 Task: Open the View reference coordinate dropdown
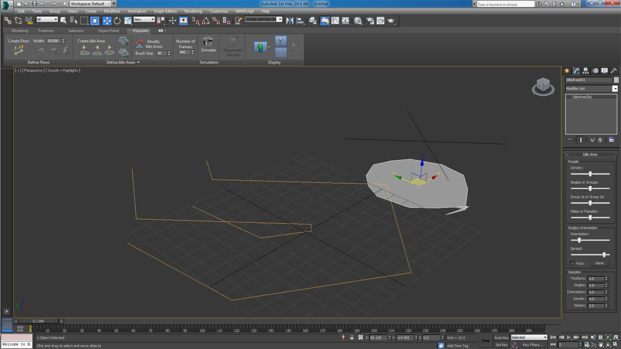click(144, 19)
